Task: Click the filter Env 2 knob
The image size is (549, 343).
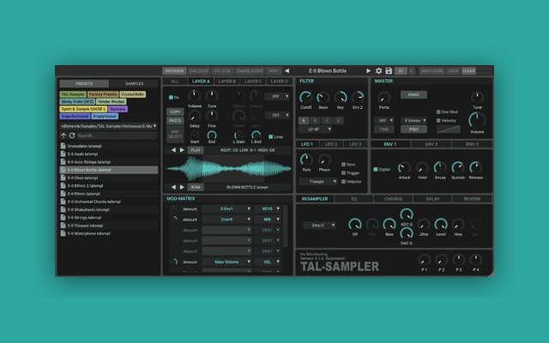Action: [x=358, y=97]
